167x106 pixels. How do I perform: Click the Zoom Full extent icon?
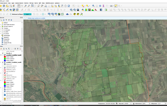point(32,6)
